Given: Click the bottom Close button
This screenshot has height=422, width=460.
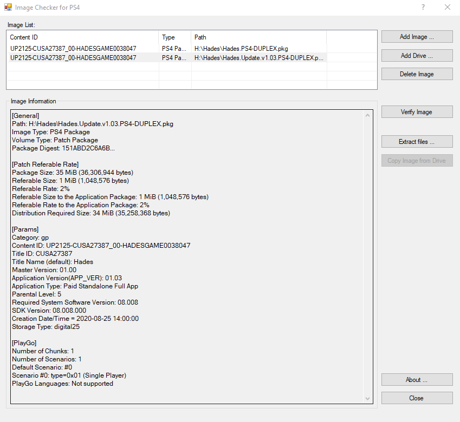Looking at the screenshot, I should click(x=417, y=398).
